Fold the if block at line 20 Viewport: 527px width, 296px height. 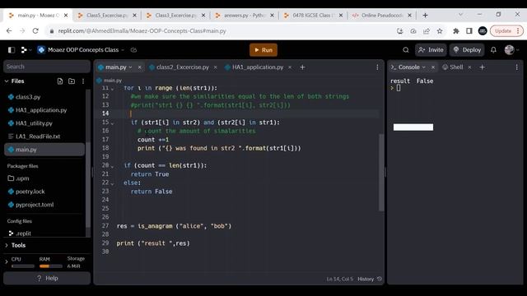click(113, 166)
